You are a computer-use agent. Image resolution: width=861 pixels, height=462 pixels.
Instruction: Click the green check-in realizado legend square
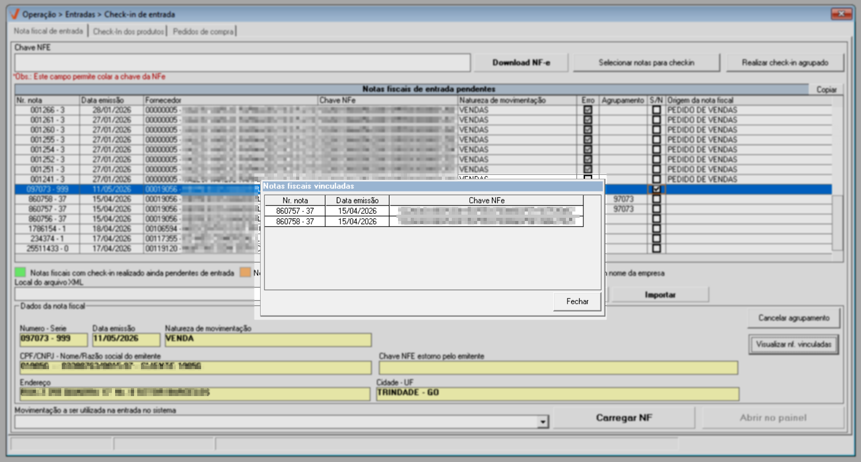[x=20, y=272]
